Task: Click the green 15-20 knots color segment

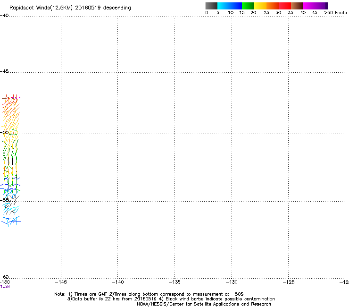Action: coord(248,6)
